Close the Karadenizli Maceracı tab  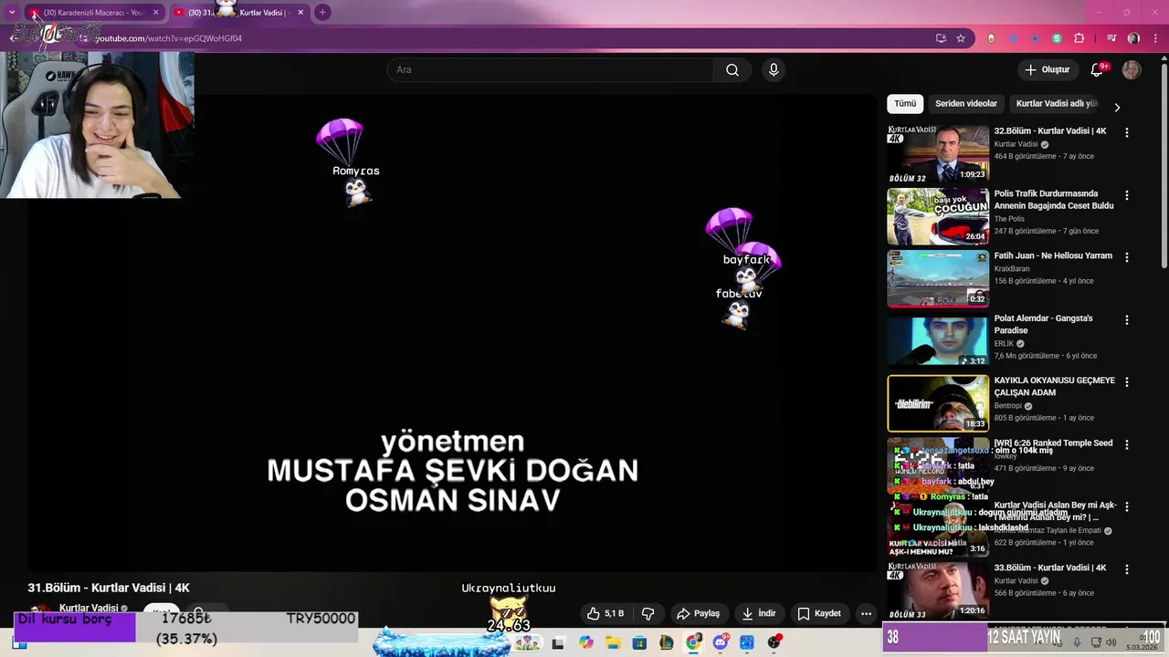click(155, 13)
